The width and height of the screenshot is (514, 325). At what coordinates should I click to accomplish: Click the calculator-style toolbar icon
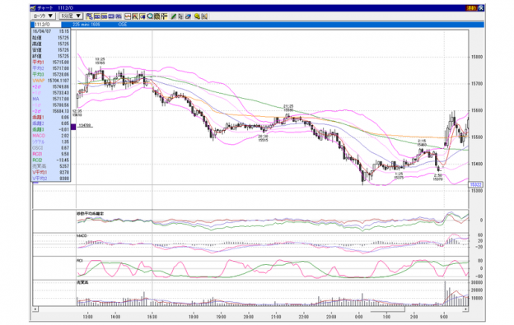157,16
